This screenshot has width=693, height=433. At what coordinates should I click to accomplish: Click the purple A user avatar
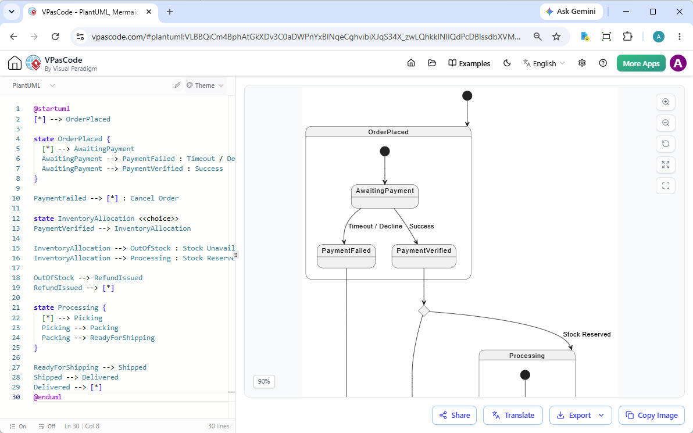pos(678,63)
